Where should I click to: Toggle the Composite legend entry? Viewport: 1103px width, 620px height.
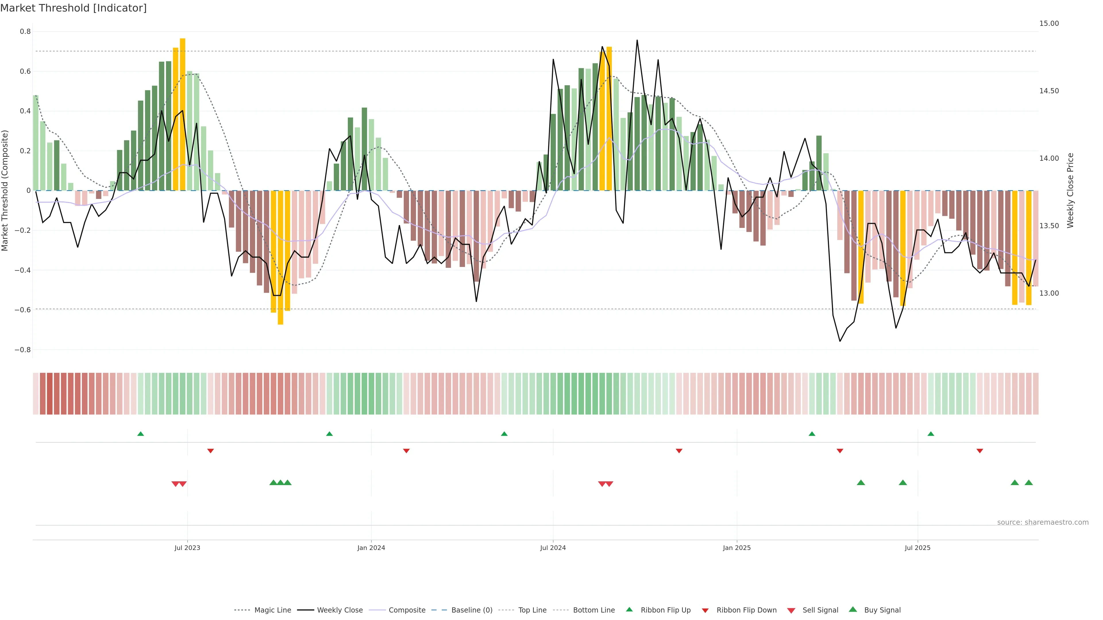407,610
